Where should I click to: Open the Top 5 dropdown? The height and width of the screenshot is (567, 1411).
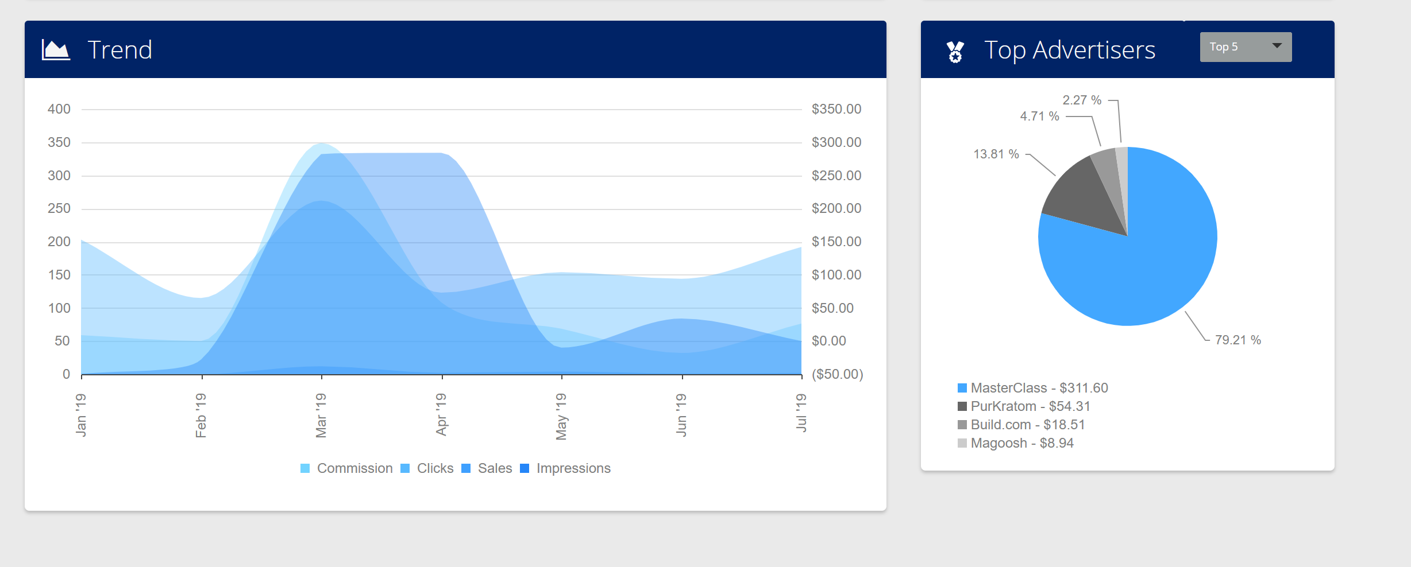tap(1244, 47)
